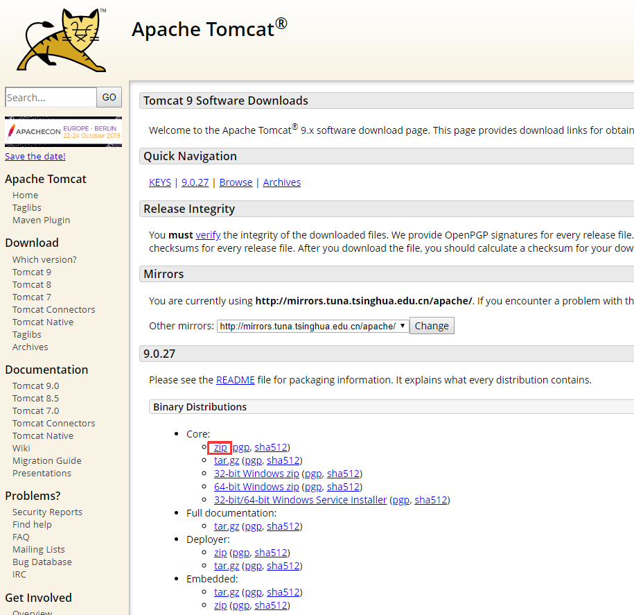Download 32-bit/64-bit Windows Service Installer

tap(301, 500)
